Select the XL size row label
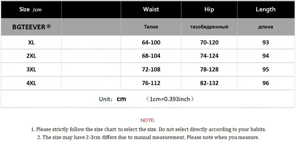The image size is (296, 142). click(31, 43)
